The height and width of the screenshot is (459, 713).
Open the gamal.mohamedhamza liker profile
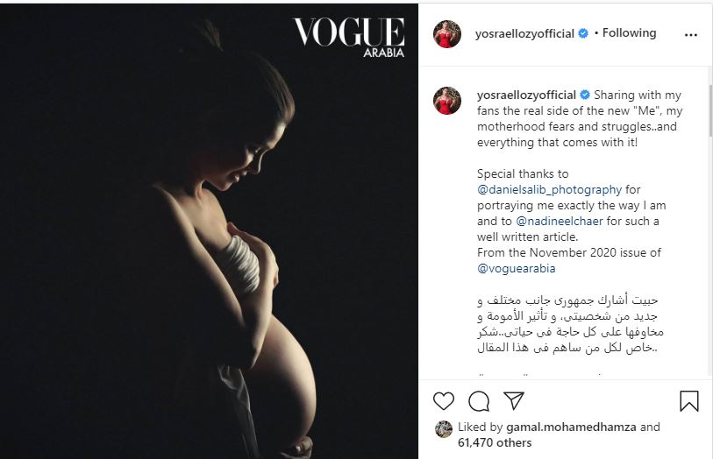tap(571, 427)
